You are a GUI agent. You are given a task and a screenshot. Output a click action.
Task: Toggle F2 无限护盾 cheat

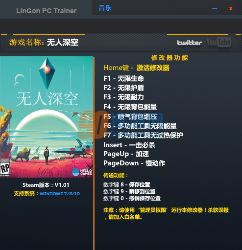[x=123, y=88]
